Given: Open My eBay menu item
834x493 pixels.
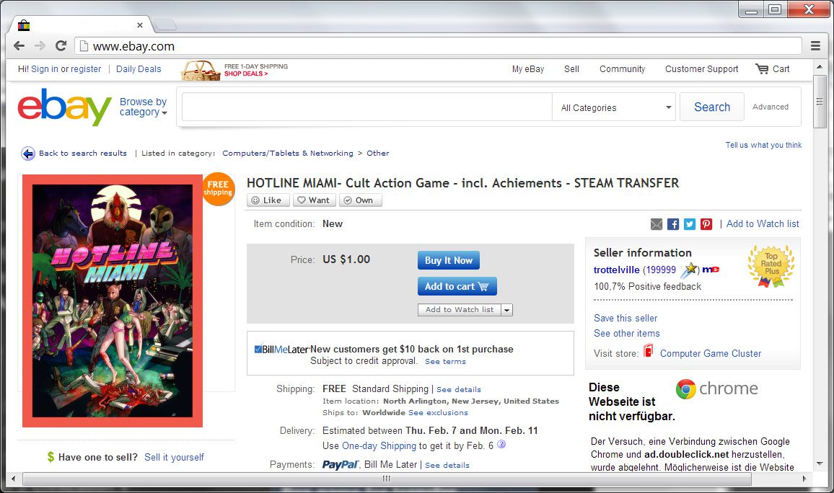Looking at the screenshot, I should [527, 69].
